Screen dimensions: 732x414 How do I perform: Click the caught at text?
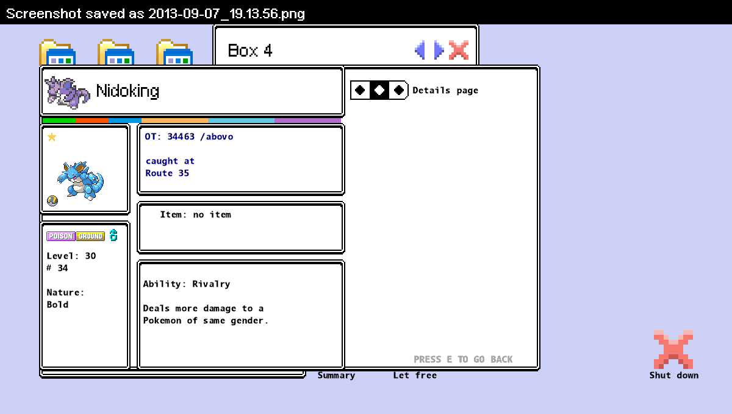(170, 161)
